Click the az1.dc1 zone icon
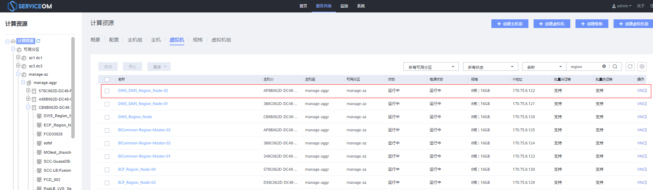Screen dimensions: 653x190 point(24,58)
